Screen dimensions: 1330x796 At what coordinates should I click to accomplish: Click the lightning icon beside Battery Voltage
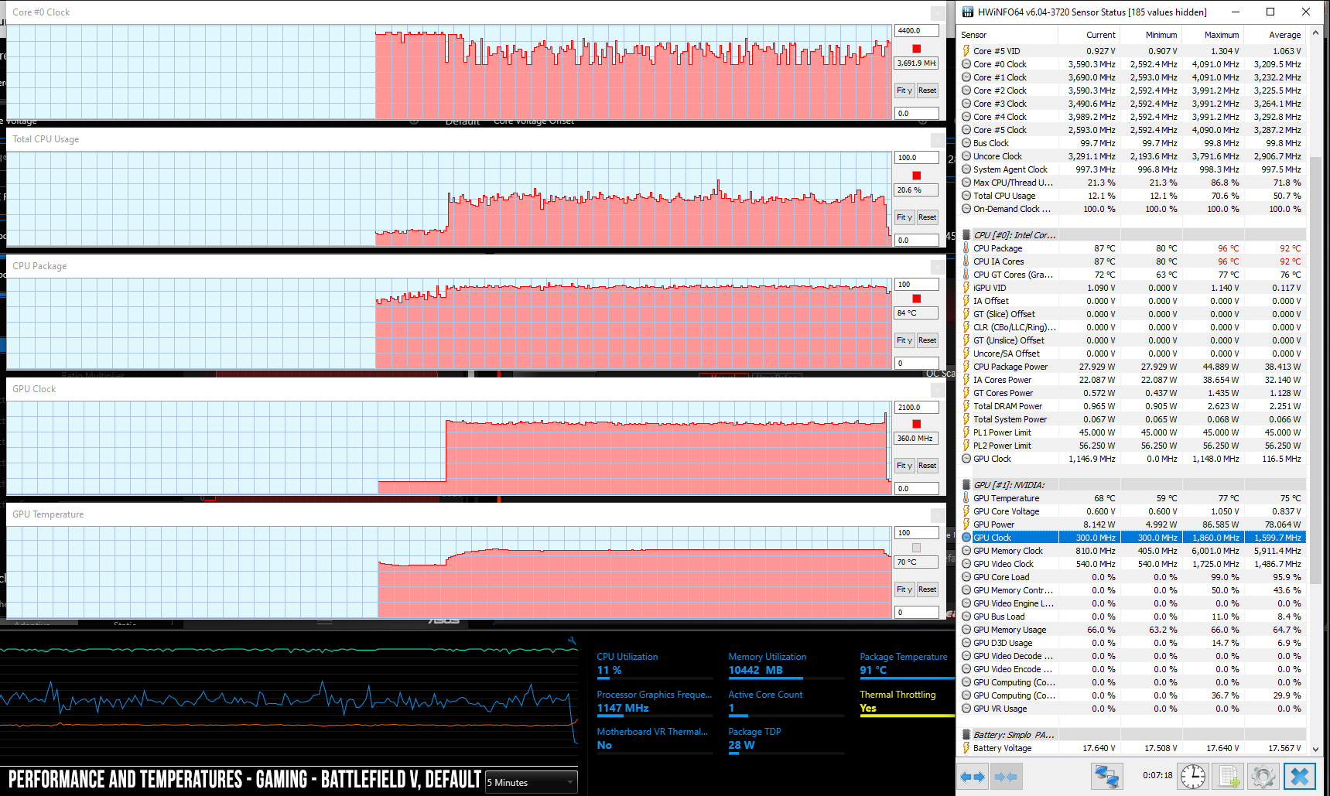pyautogui.click(x=966, y=748)
